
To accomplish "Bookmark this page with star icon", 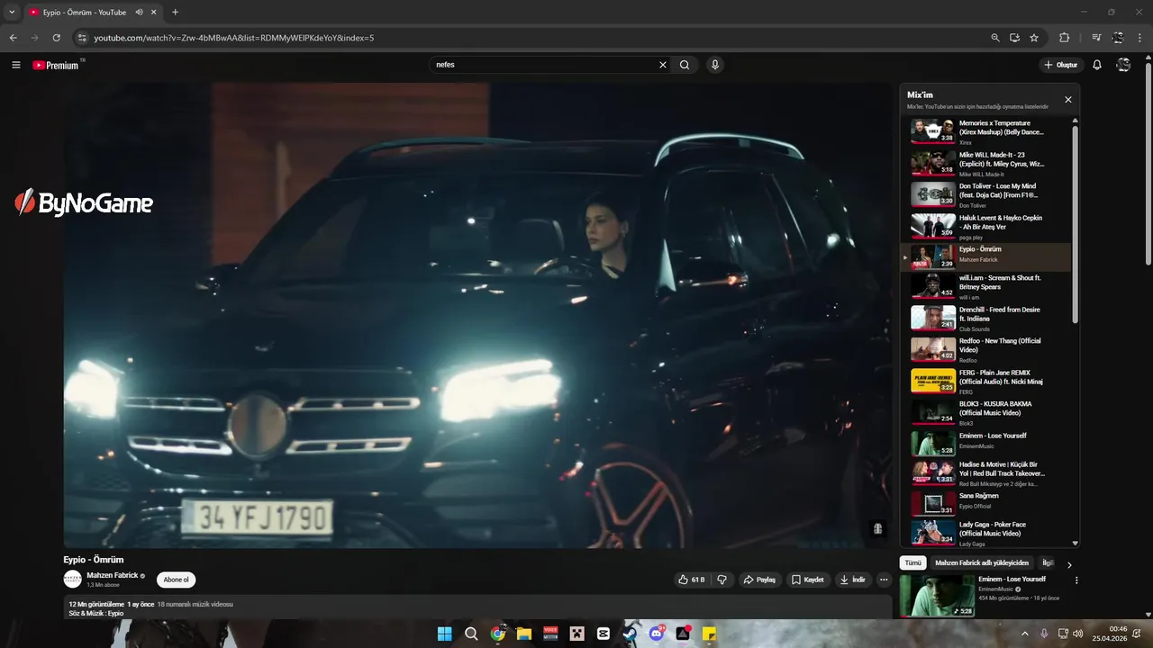I will [x=1034, y=38].
